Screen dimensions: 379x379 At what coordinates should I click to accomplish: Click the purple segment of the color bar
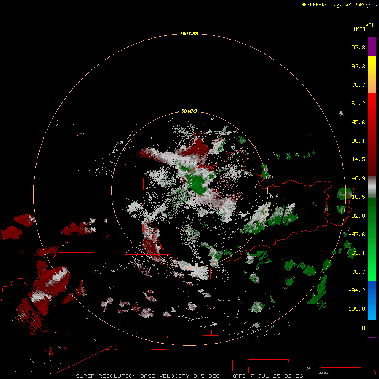372,47
